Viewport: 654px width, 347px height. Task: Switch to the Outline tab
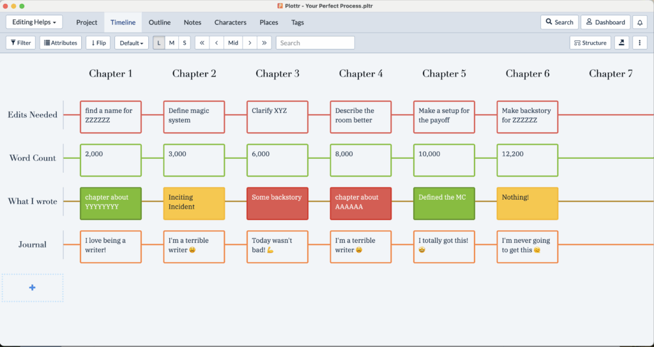(x=160, y=22)
